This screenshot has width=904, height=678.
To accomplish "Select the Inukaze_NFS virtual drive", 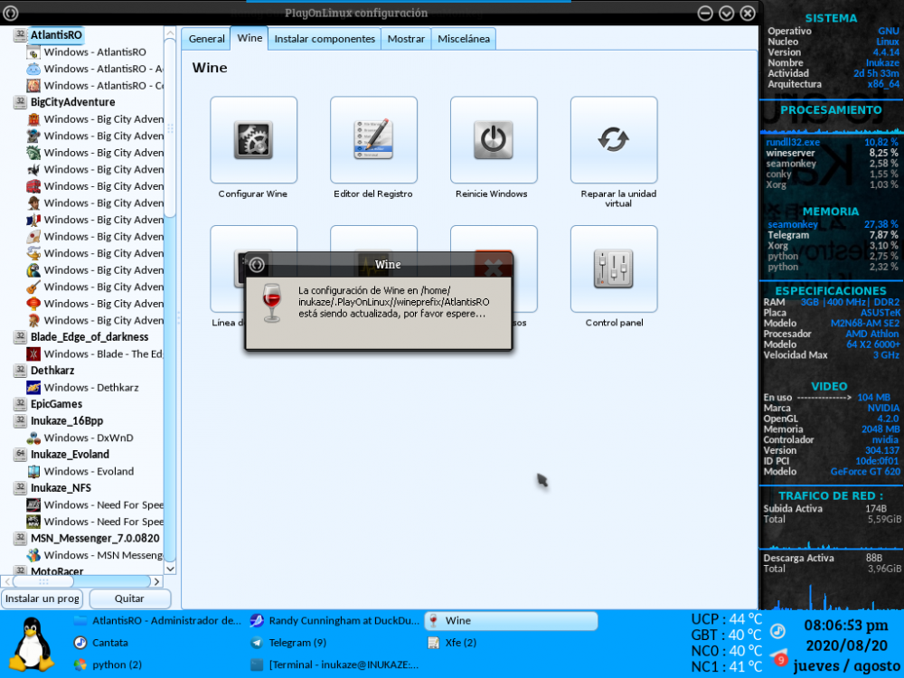I will [61, 488].
